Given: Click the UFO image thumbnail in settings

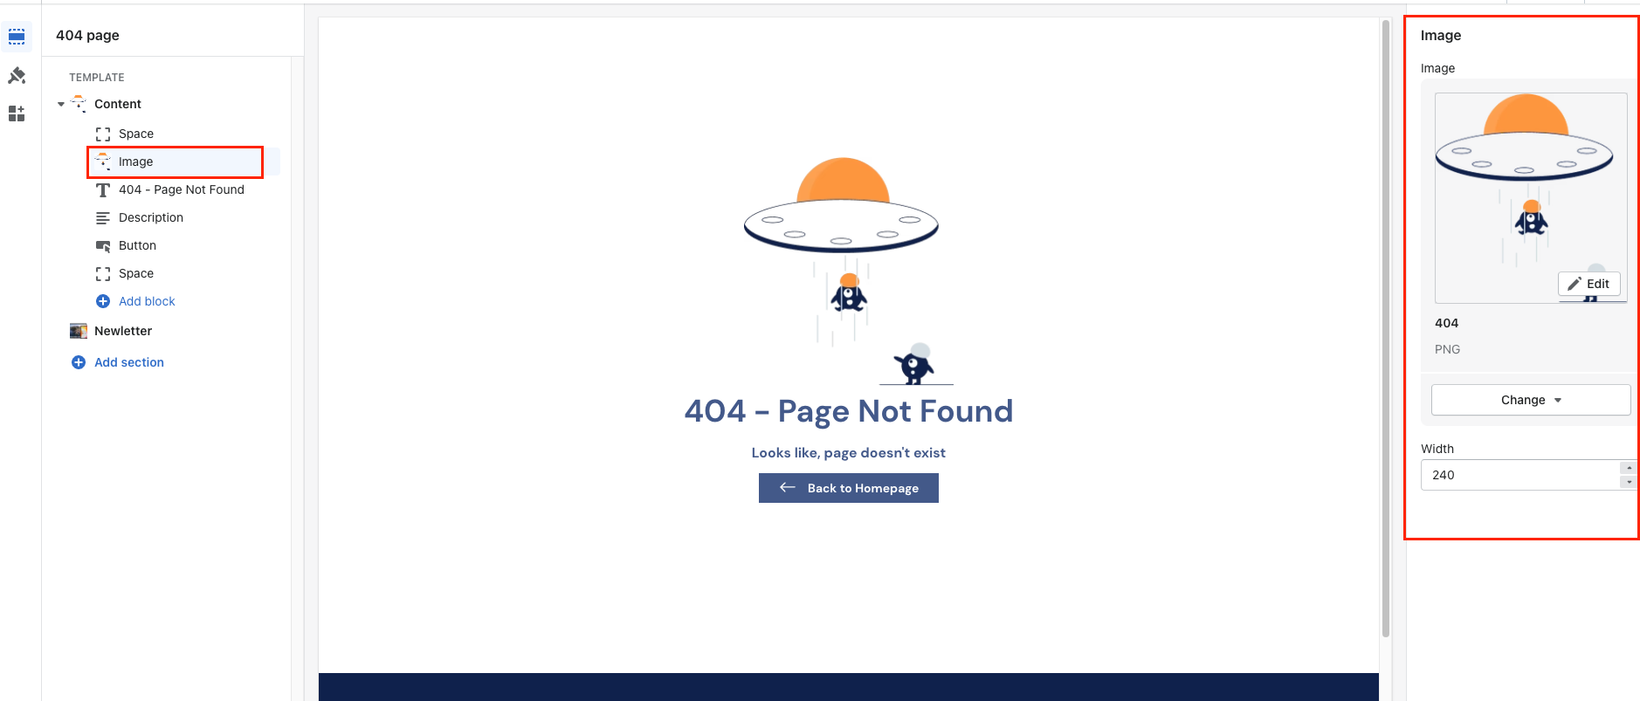Looking at the screenshot, I should [1531, 198].
